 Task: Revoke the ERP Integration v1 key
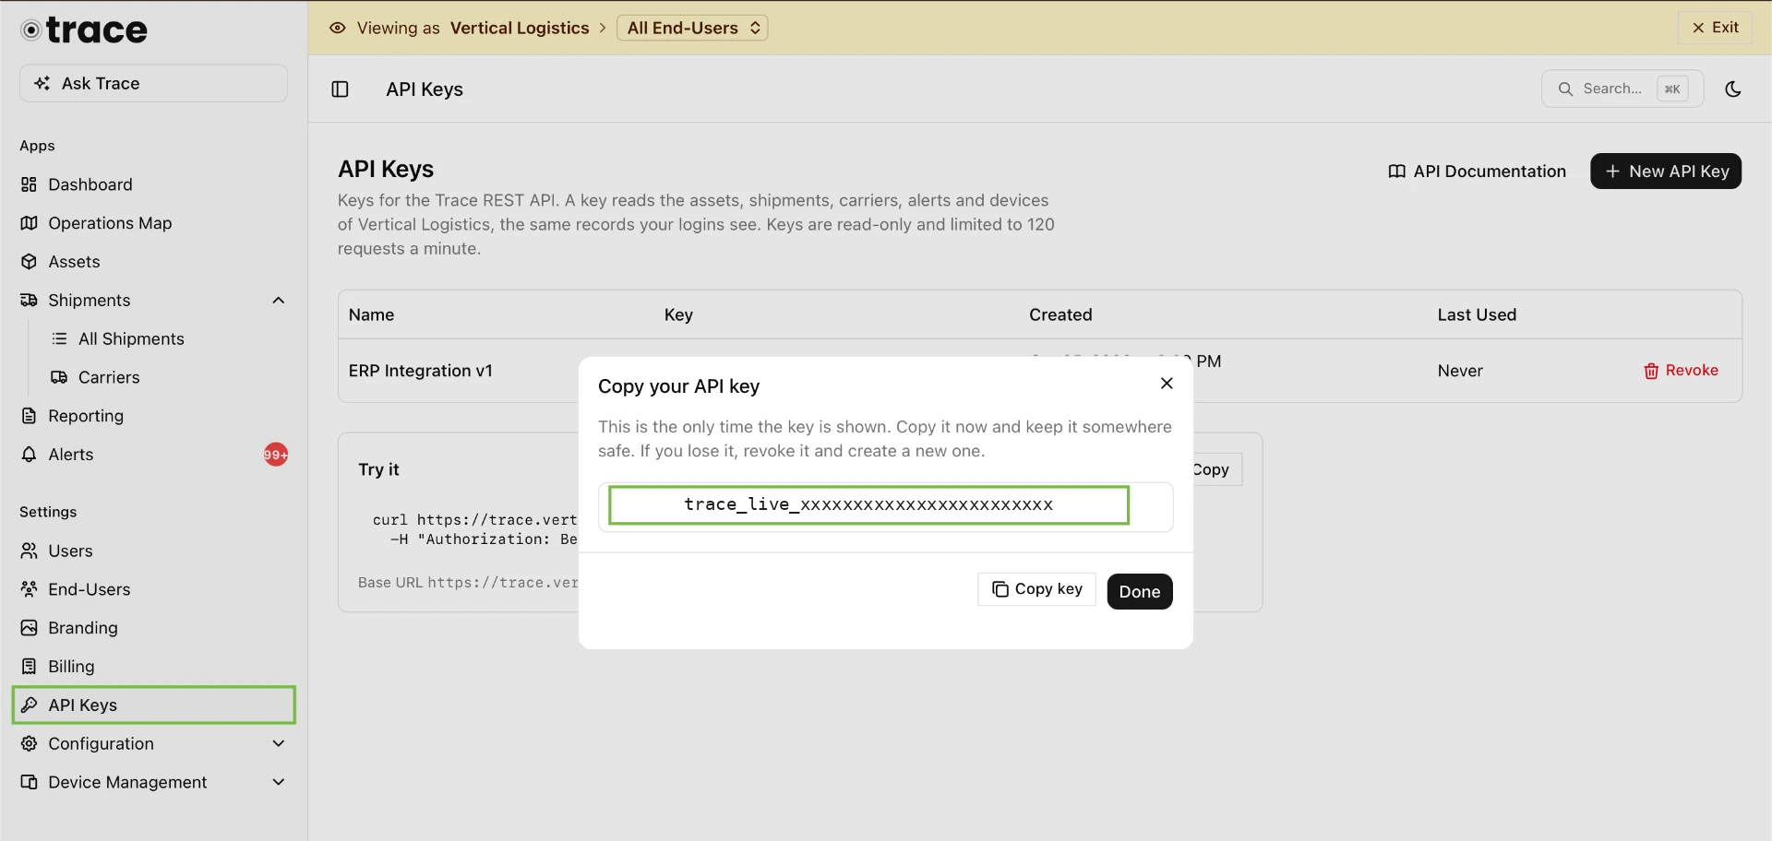point(1681,371)
